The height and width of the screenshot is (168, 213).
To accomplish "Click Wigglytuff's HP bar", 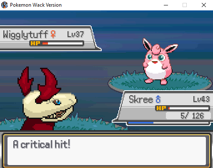I will coord(63,43).
